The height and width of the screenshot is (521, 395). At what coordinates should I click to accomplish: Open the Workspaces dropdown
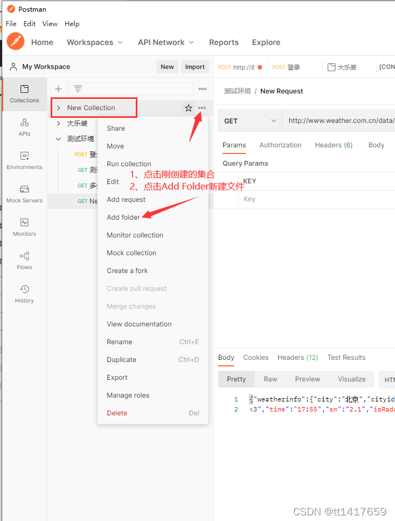click(x=95, y=42)
